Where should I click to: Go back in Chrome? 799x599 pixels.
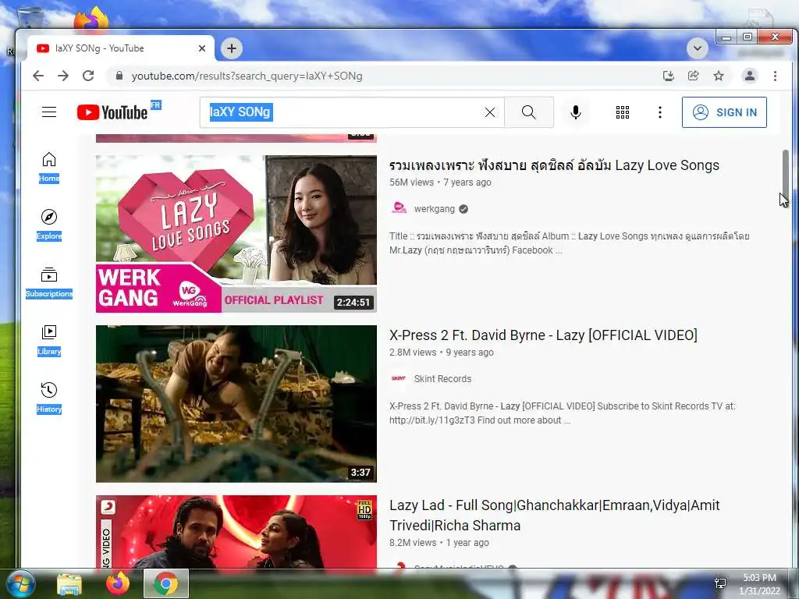tap(38, 76)
